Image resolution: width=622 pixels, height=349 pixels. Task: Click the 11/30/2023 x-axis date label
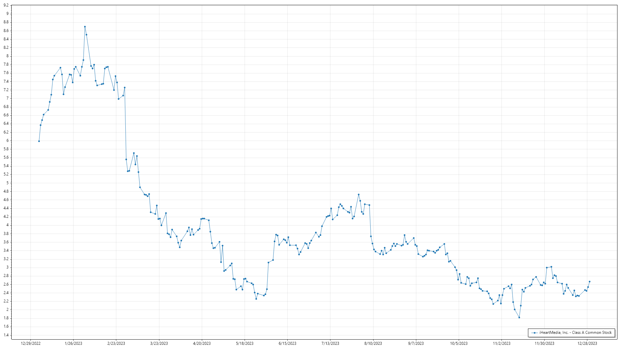point(544,344)
